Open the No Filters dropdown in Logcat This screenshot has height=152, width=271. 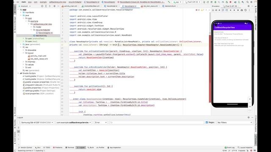click(235, 122)
